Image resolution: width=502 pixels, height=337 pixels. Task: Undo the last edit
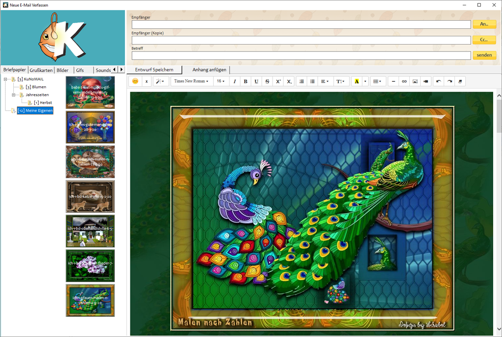coord(439,81)
